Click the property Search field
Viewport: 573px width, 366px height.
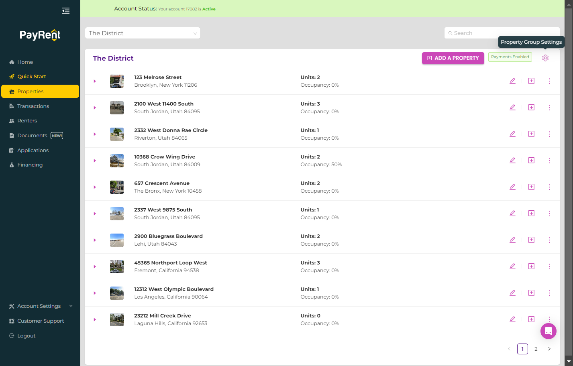[x=502, y=33]
